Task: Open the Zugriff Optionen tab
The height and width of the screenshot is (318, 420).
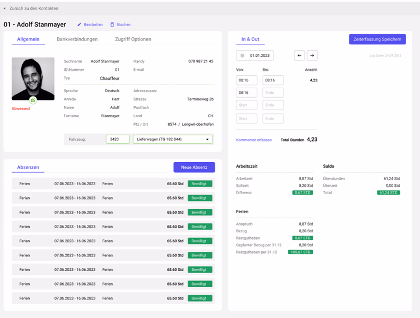Action: [x=133, y=39]
